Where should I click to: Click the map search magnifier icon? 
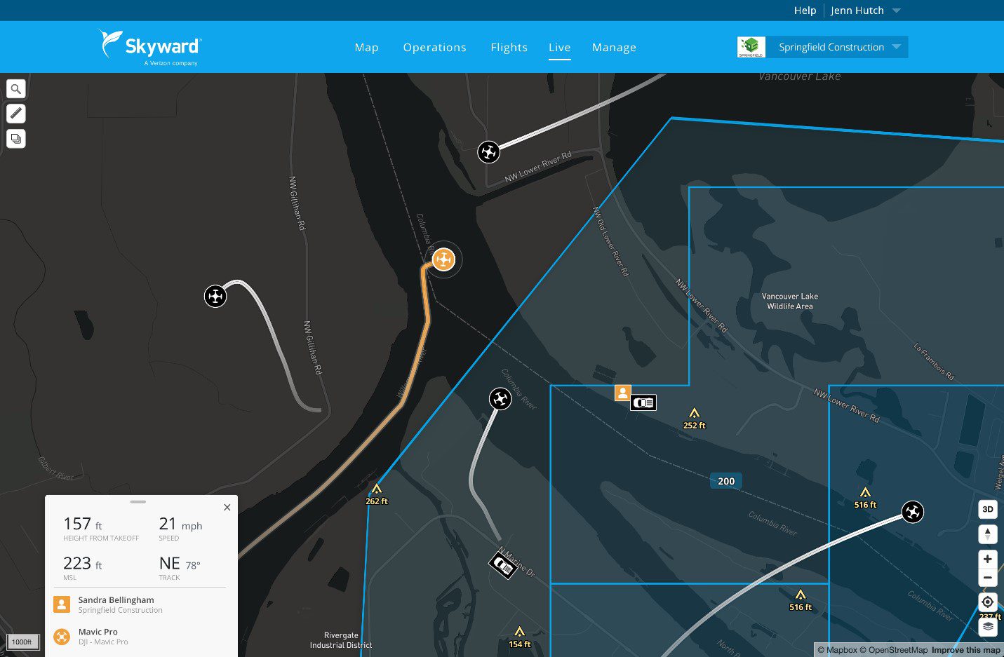[16, 89]
